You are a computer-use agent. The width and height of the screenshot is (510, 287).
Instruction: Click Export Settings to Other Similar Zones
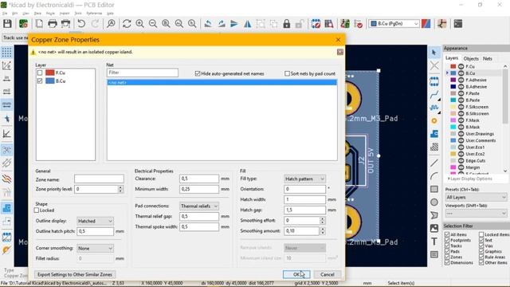tap(75, 274)
